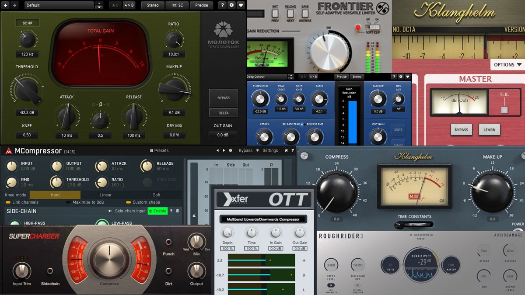
Task: Open the Presets grid in MCompressor
Action: tap(151, 150)
